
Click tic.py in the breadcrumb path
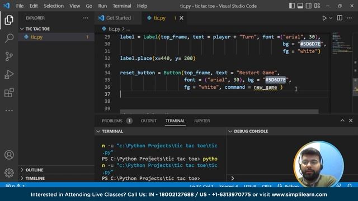114,29
